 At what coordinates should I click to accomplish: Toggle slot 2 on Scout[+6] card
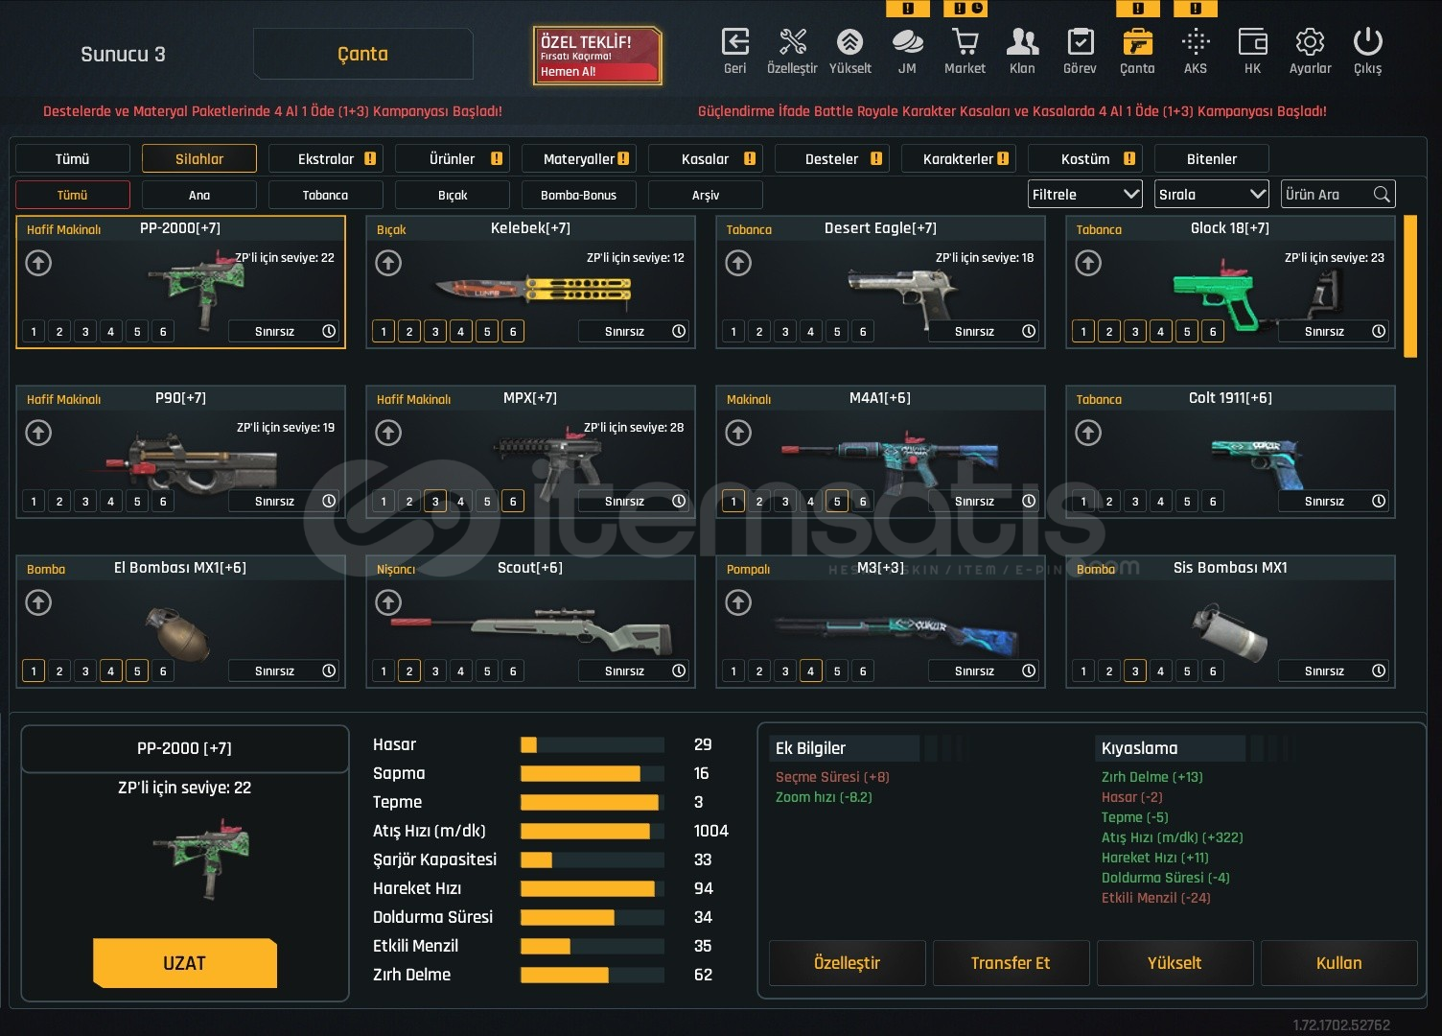(409, 671)
